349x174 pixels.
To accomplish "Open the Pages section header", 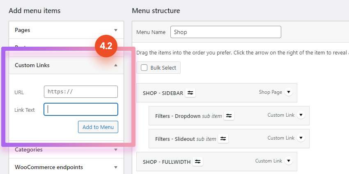I will (x=67, y=30).
